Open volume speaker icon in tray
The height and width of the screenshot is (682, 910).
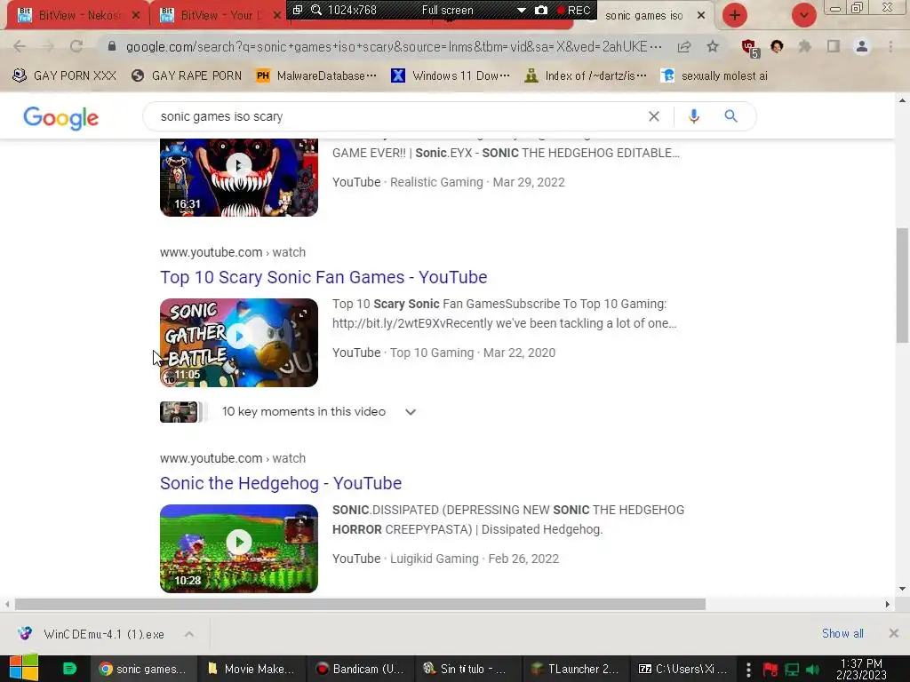813,670
